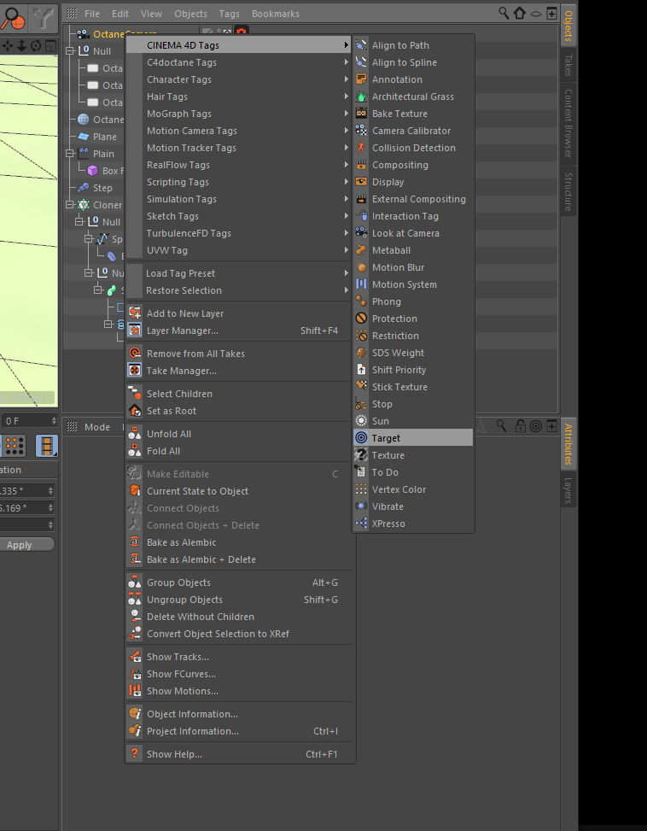Screen dimensions: 647x831
Task: Add Vibrate tag
Action: (413, 506)
